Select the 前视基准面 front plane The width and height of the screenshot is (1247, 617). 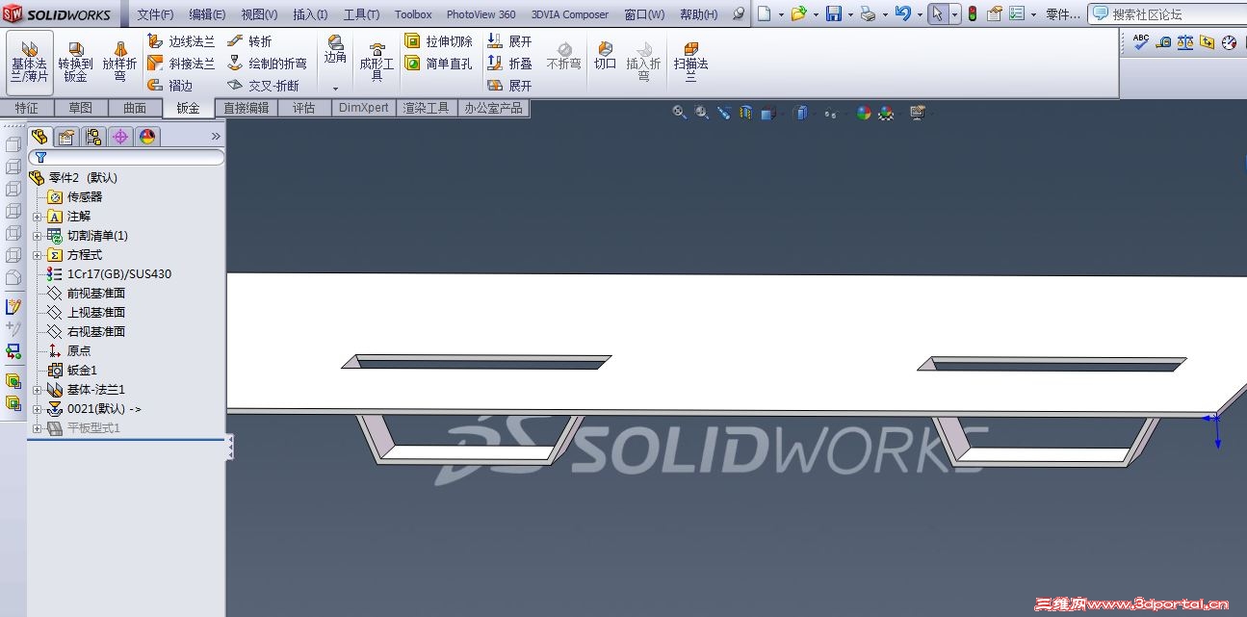(x=86, y=294)
